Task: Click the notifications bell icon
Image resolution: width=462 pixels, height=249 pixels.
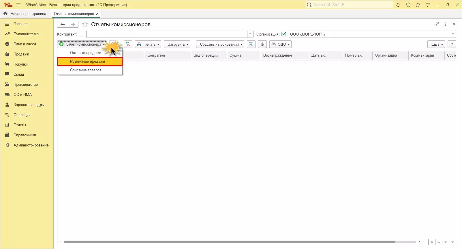Action: tap(398, 5)
